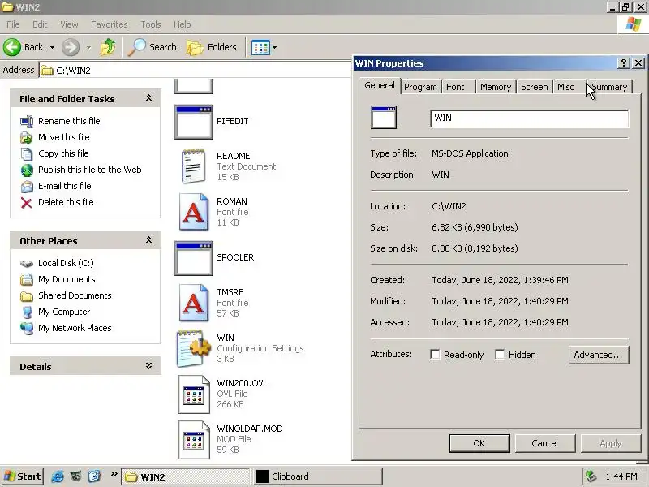This screenshot has height=487, width=649.
Task: Open the Help menu
Action: coord(182,24)
